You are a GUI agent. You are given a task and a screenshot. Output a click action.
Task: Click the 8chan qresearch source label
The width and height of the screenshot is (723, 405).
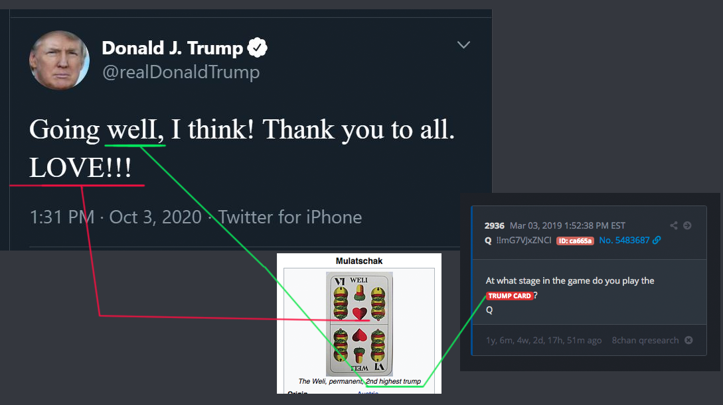pos(645,340)
